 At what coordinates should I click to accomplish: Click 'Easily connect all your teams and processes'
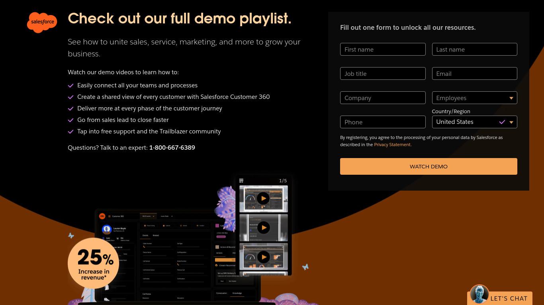coord(137,85)
